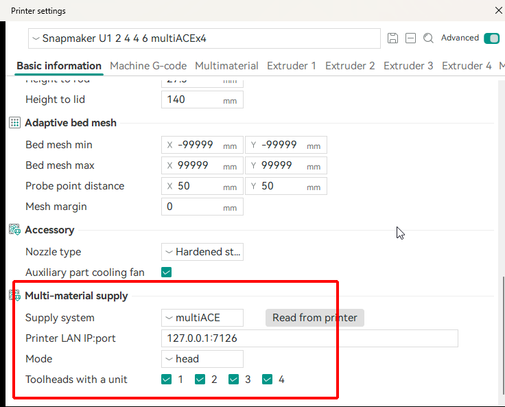Click the Probe point distance Y field
The height and width of the screenshot is (407, 505).
click(x=286, y=186)
